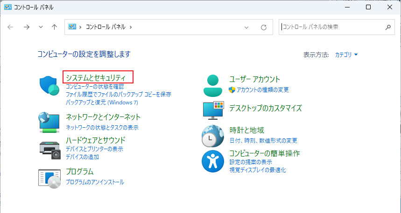This screenshot has width=401, height=213.
Task: Open the Network and Internet globe icon
Action: point(49,122)
